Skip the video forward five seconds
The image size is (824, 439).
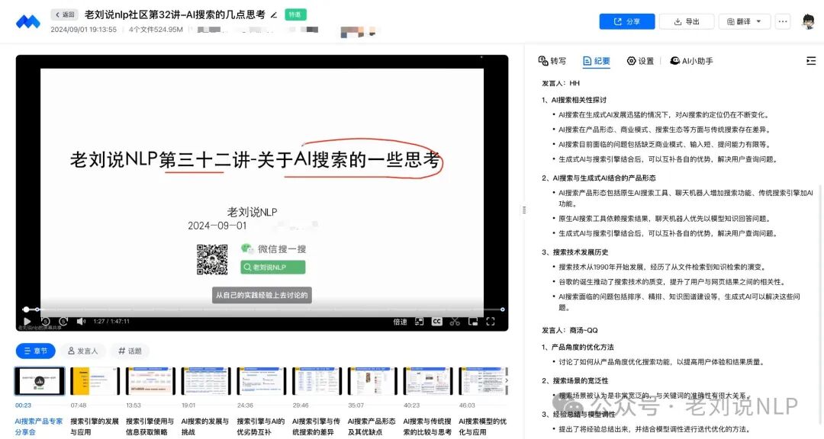63,322
